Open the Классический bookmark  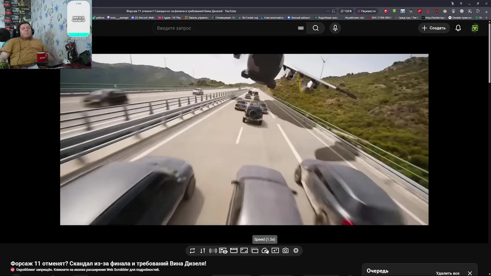click(x=272, y=18)
